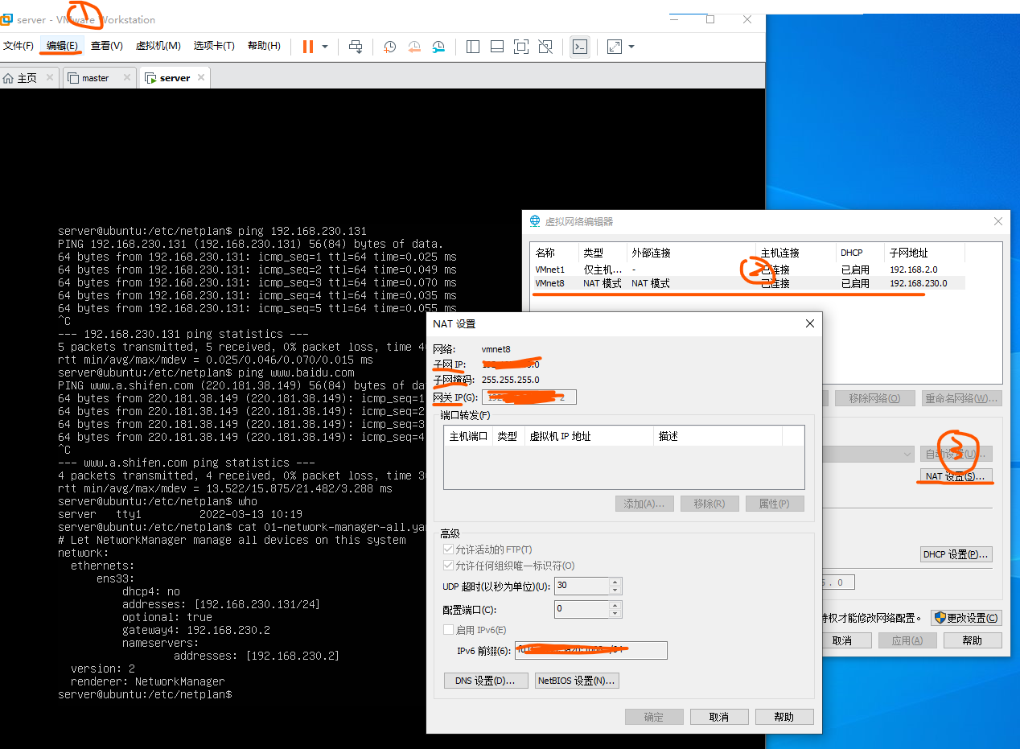
Task: Open the snapshot manager from the toolbar
Action: pyautogui.click(x=438, y=47)
